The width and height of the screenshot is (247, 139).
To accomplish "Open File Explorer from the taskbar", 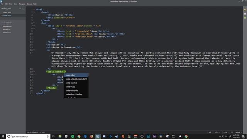I will tap(60, 136).
